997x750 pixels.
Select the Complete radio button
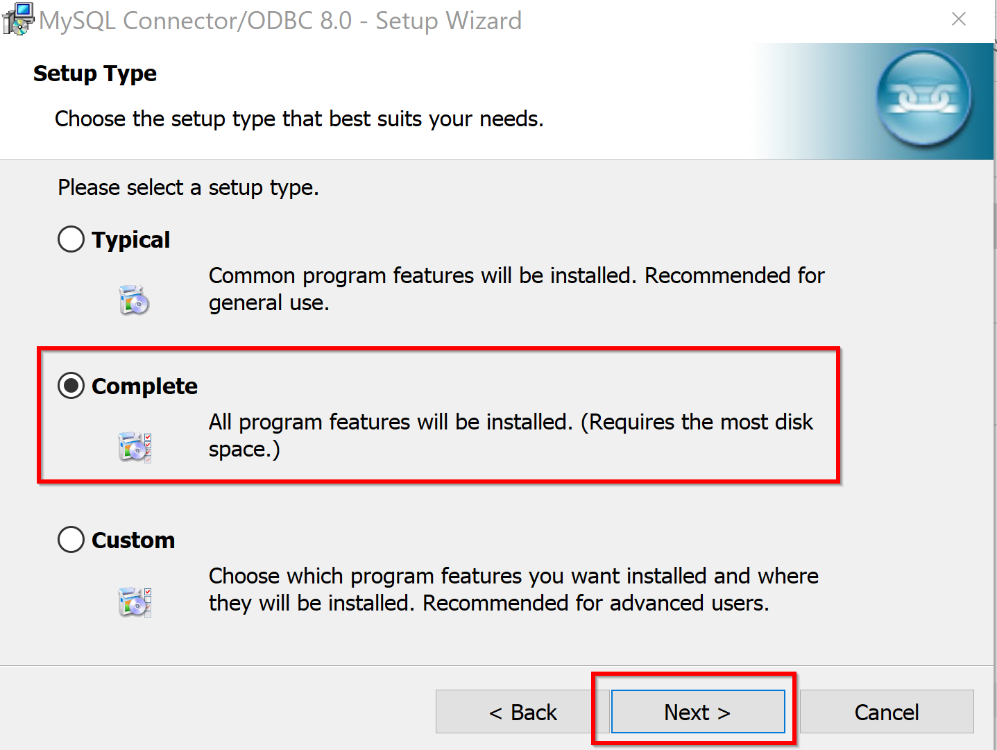[71, 386]
